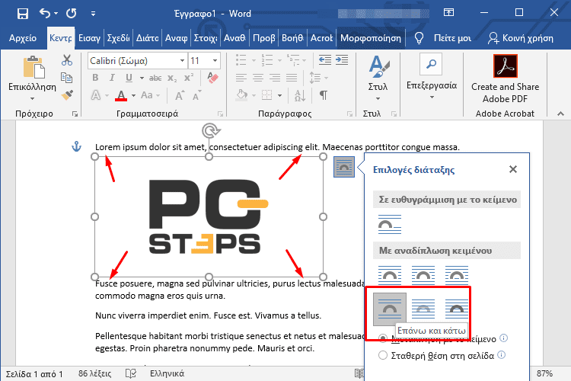Start a numbered list

click(x=267, y=59)
